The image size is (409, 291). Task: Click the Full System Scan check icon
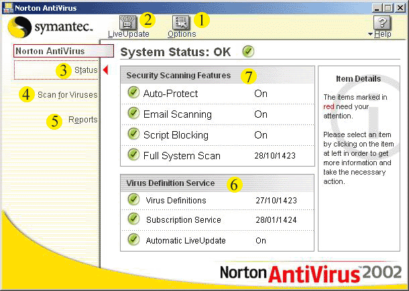[x=133, y=155]
